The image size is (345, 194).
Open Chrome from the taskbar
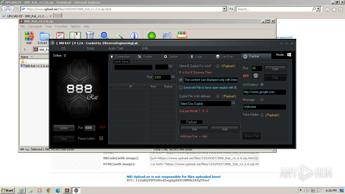49,190
